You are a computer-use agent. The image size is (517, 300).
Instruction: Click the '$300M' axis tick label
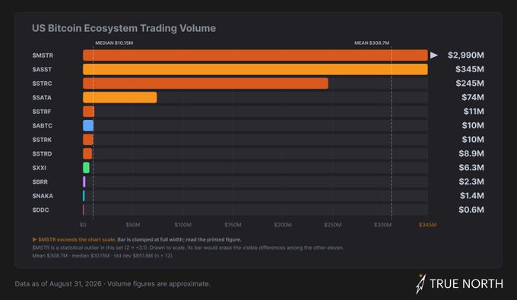[x=382, y=225]
